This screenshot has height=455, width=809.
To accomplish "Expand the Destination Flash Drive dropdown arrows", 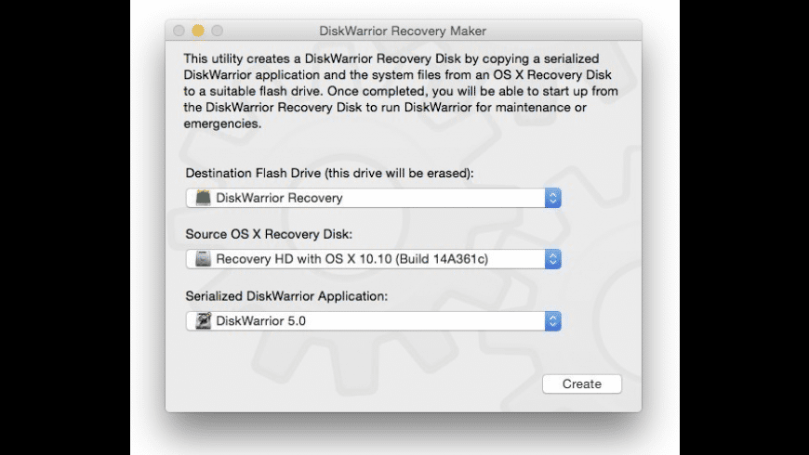I will click(x=552, y=198).
